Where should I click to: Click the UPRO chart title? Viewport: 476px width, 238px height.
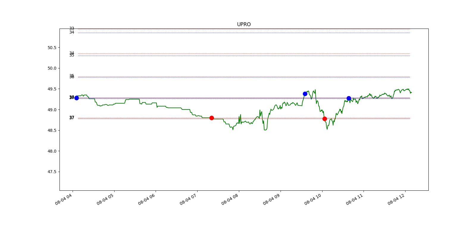point(244,24)
